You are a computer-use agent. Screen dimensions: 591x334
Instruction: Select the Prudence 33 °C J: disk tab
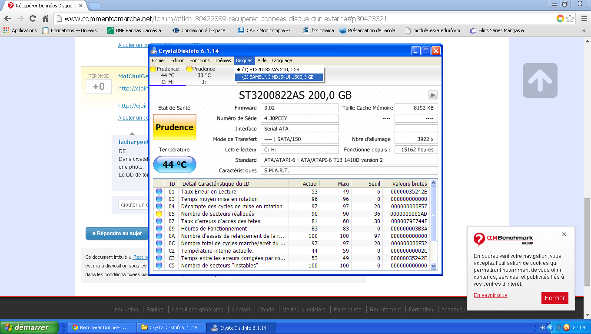[204, 75]
